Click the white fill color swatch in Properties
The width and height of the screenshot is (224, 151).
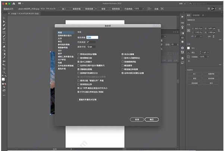click(188, 48)
